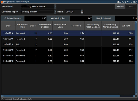Click the Interest Rate Loan column header
Image resolution: width=138 pixels, height=101 pixels.
click(x=60, y=26)
